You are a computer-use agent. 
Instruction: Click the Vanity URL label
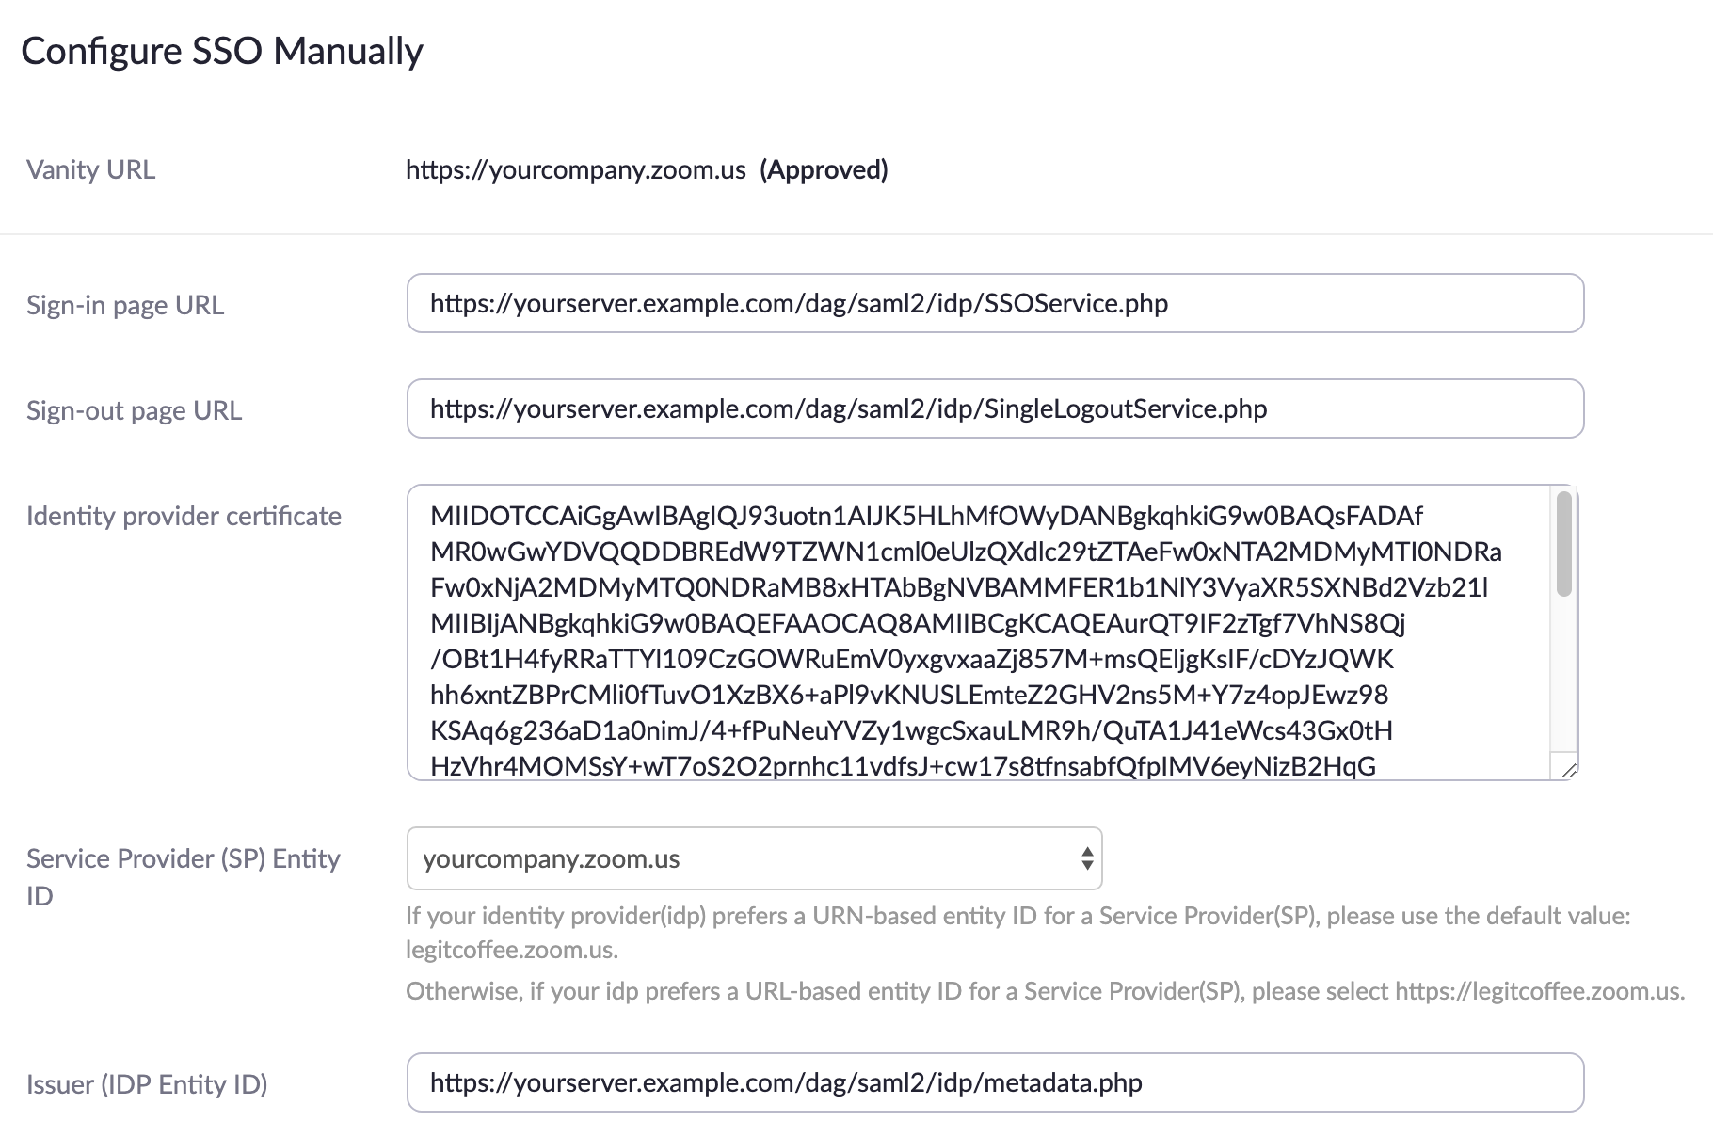[x=90, y=170]
